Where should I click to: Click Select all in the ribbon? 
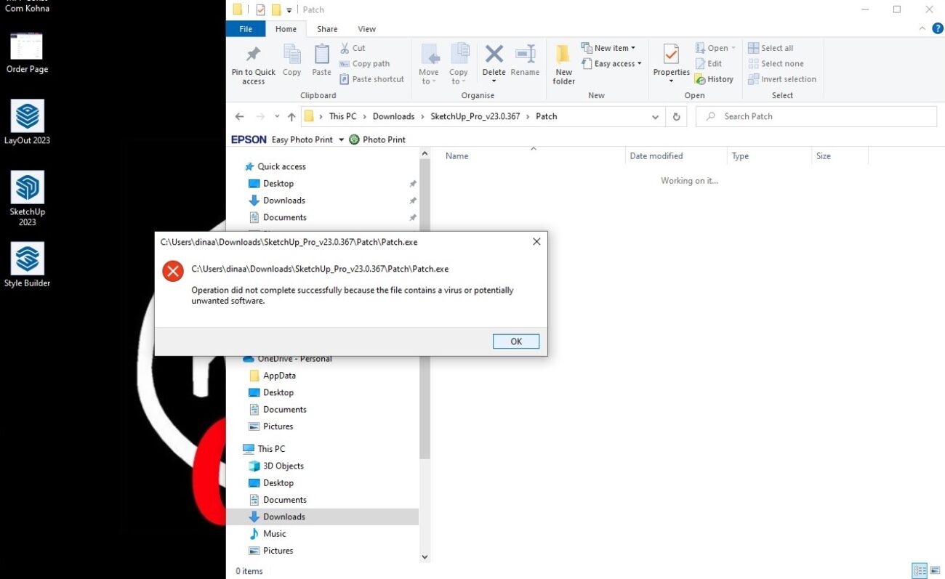771,48
